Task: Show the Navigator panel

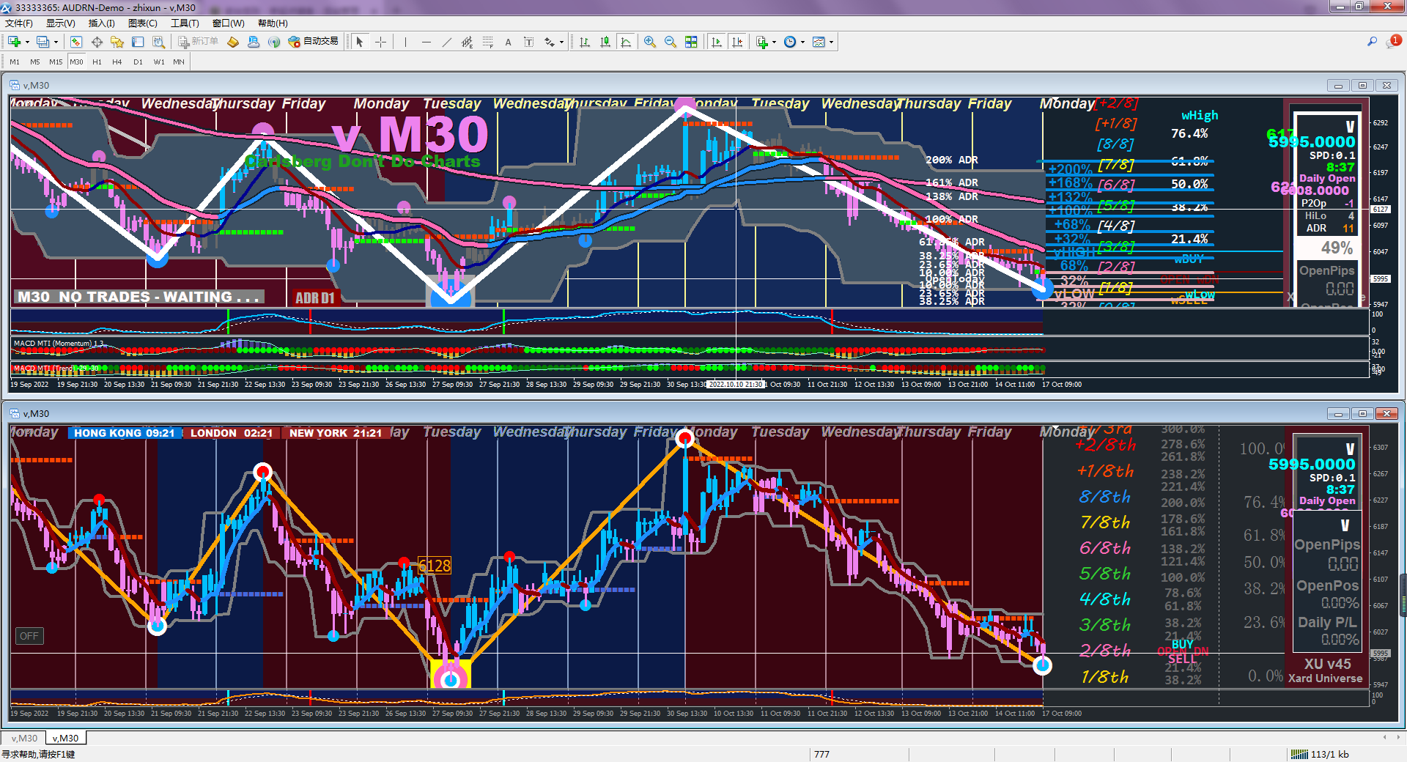Action: click(x=117, y=42)
